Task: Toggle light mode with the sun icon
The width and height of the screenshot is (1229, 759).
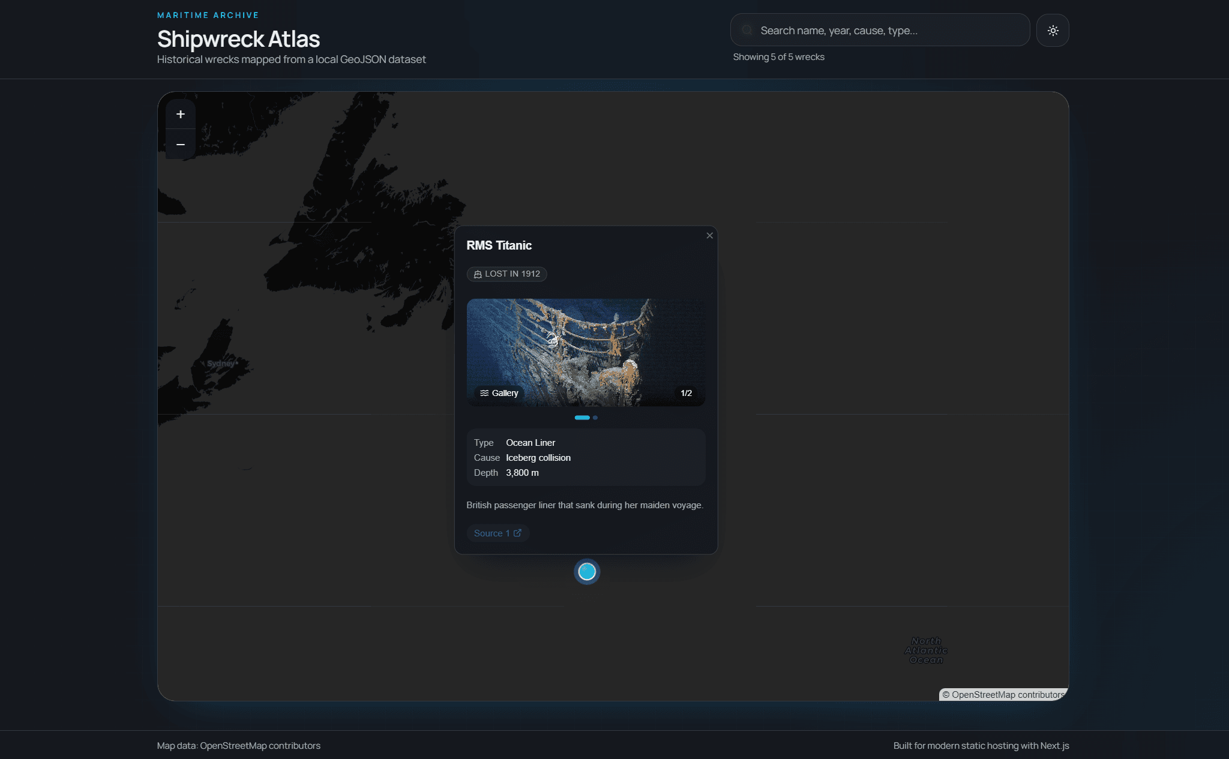Action: pyautogui.click(x=1053, y=30)
